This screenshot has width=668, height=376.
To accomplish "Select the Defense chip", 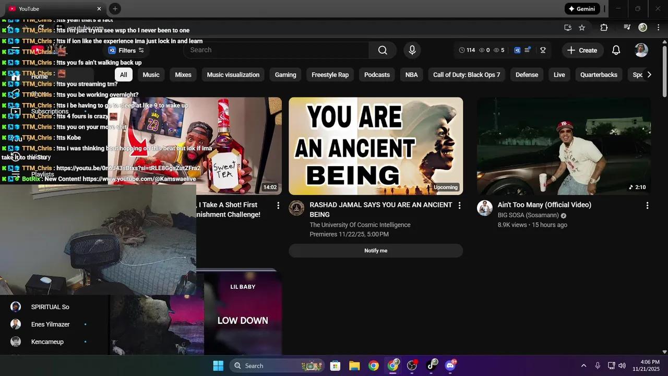I will point(527,75).
